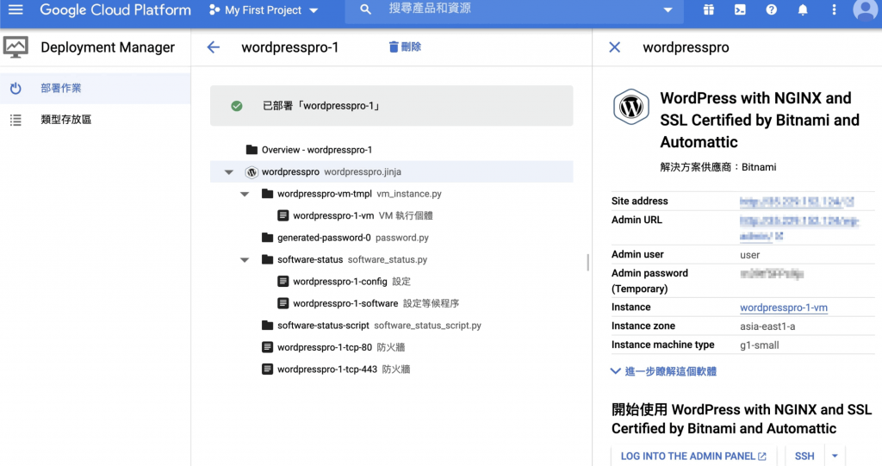Select wordpresspro-vm-tmpl vm_instance.py row
The height and width of the screenshot is (466, 882).
pyautogui.click(x=392, y=194)
